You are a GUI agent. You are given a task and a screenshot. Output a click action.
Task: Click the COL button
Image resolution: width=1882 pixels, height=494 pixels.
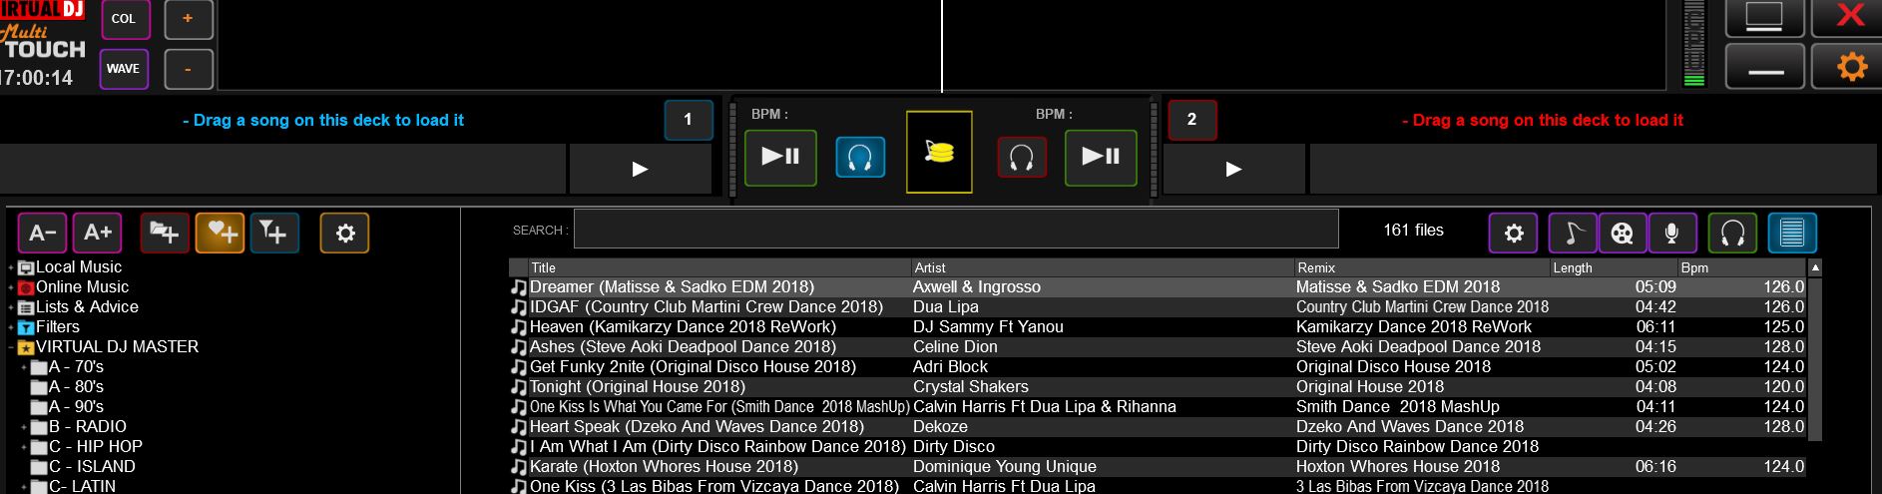tap(124, 19)
